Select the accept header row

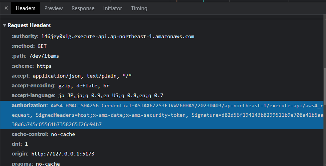pyautogui.click(x=71, y=76)
